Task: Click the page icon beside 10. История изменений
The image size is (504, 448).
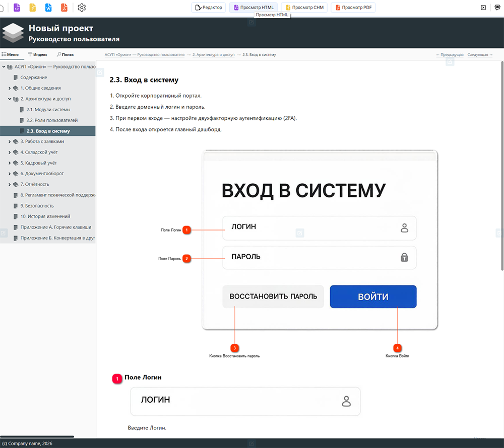Action: [16, 216]
